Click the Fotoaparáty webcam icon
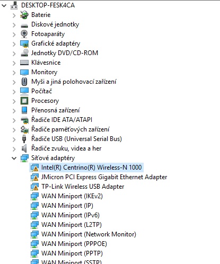The width and height of the screenshot is (220, 264). point(24,34)
